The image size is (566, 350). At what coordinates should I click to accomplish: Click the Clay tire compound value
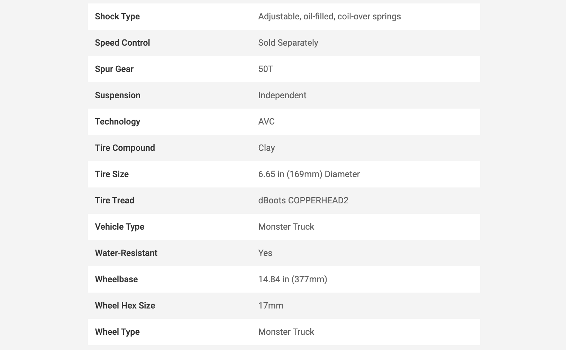pos(266,148)
